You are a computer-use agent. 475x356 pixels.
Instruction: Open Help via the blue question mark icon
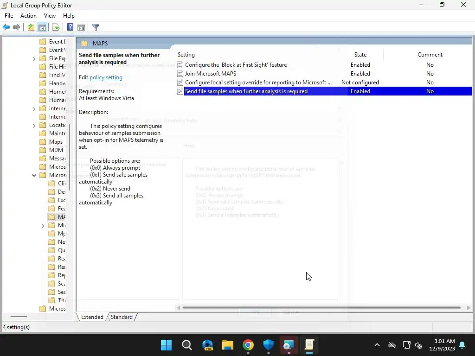click(x=70, y=27)
